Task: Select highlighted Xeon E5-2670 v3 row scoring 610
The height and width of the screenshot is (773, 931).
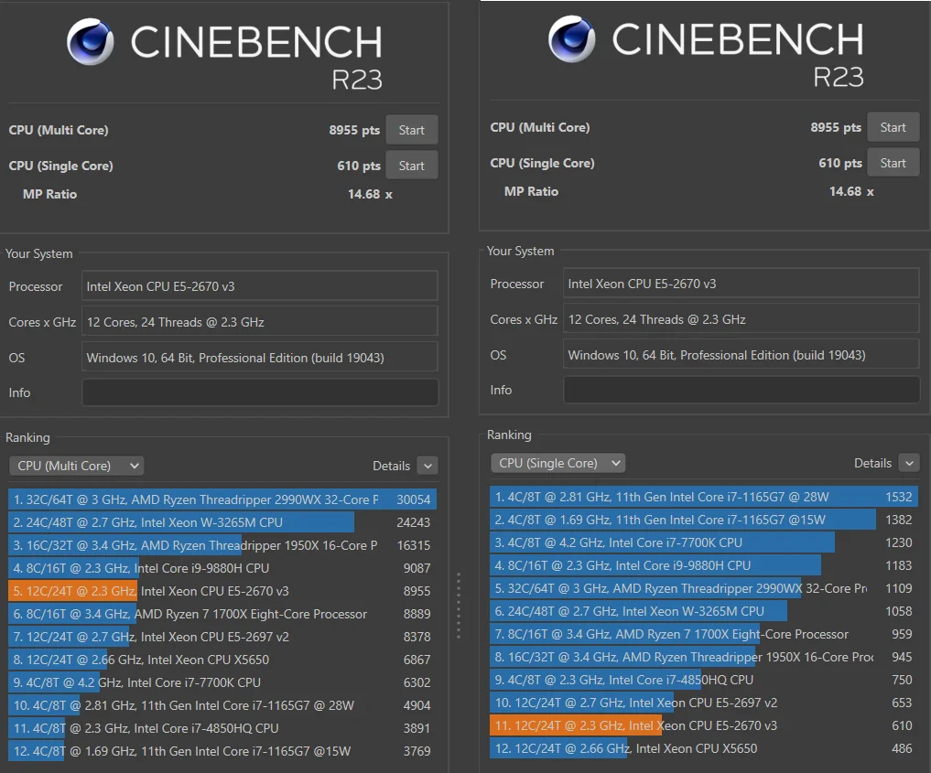Action: click(x=704, y=725)
